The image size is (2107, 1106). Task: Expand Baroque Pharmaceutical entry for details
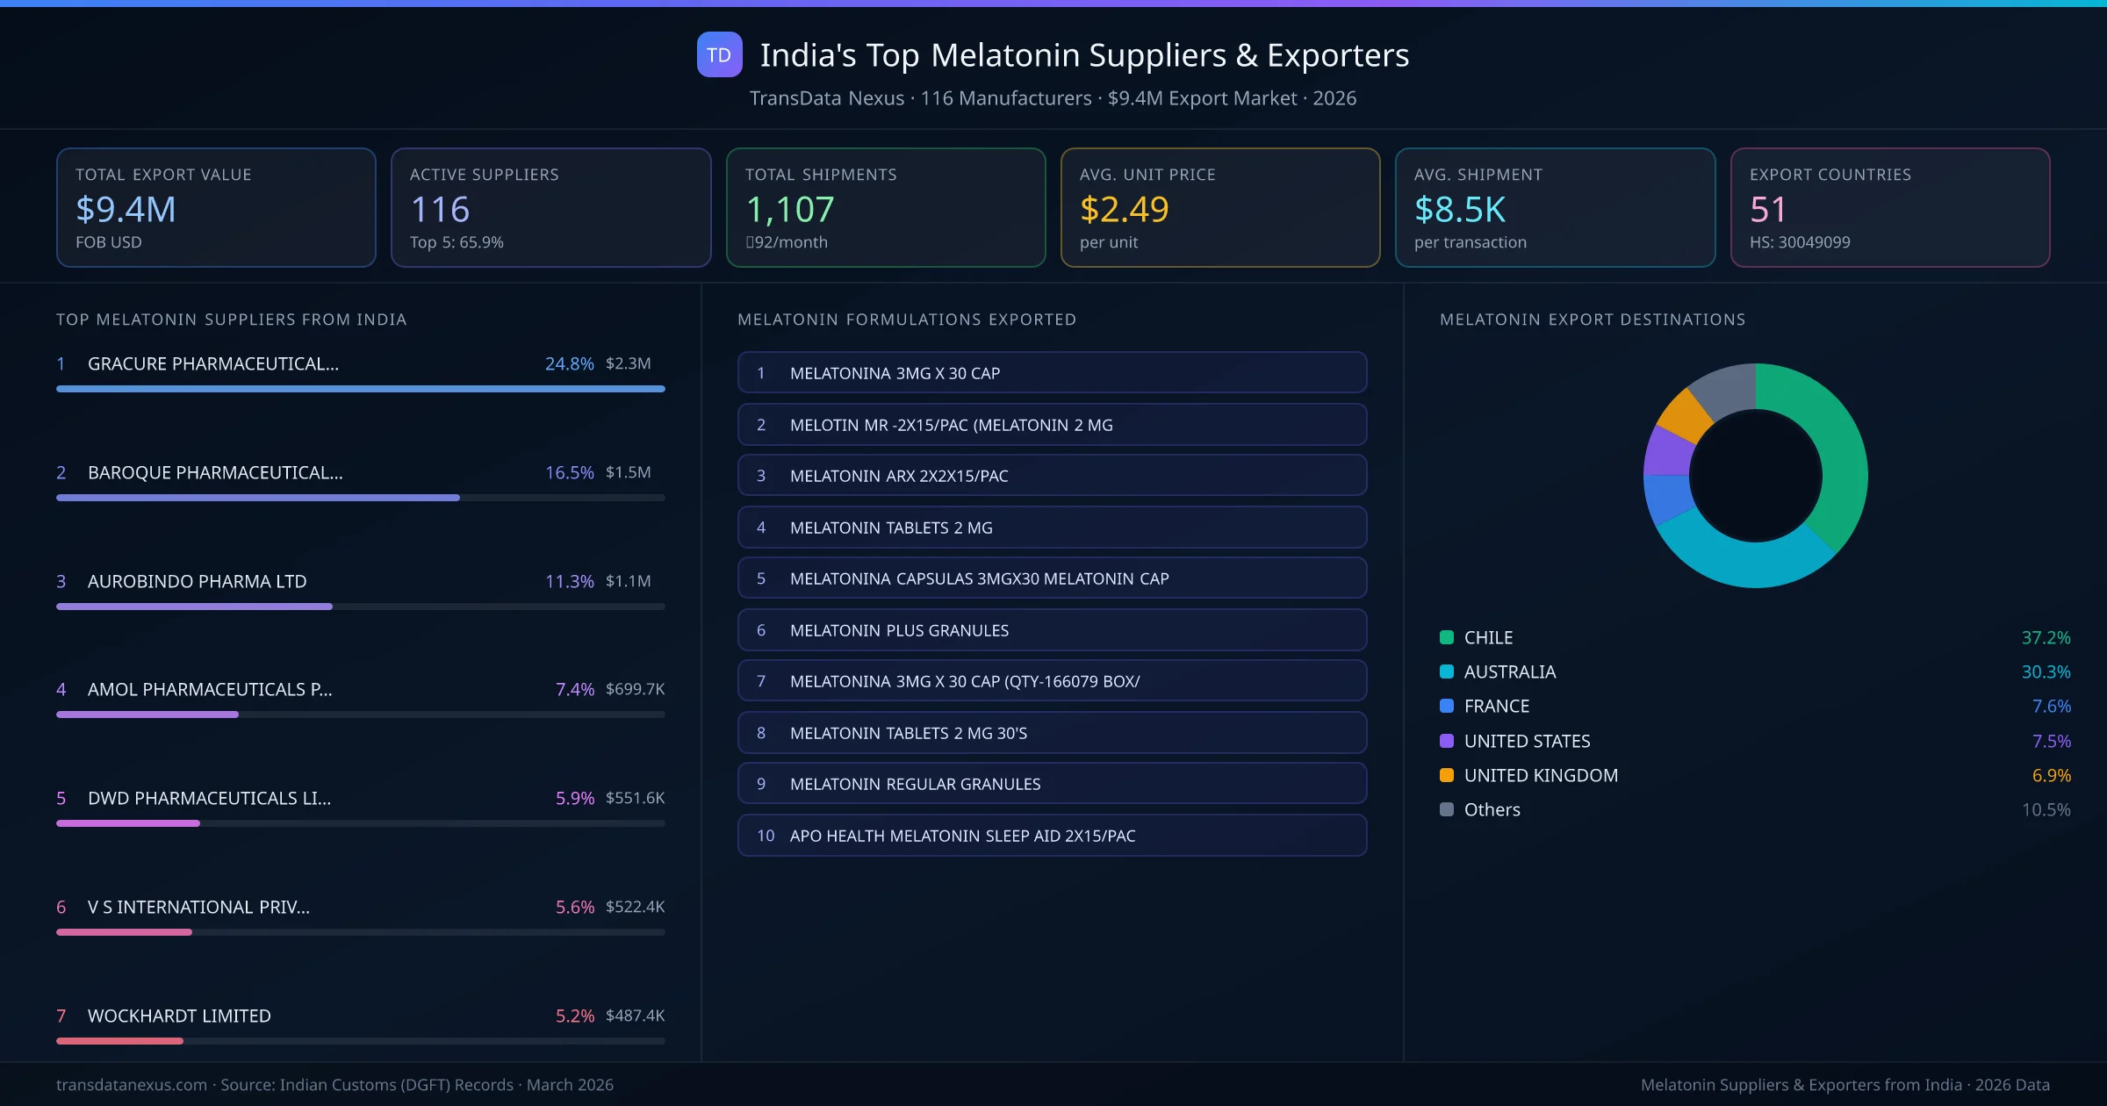click(x=214, y=472)
